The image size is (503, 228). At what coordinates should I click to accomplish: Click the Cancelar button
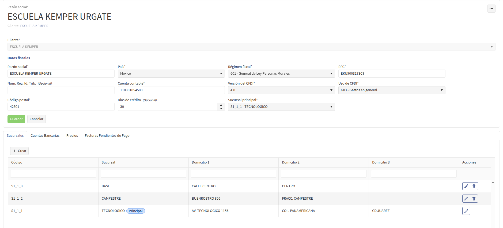point(36,119)
